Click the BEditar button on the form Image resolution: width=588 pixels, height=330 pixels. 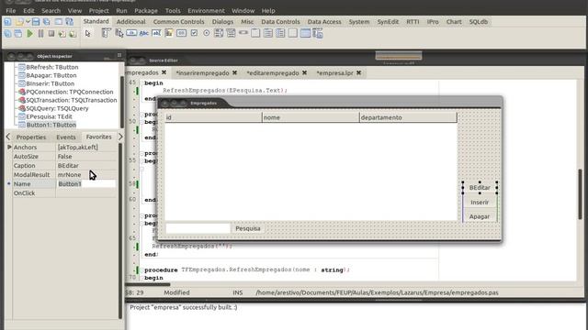click(480, 187)
